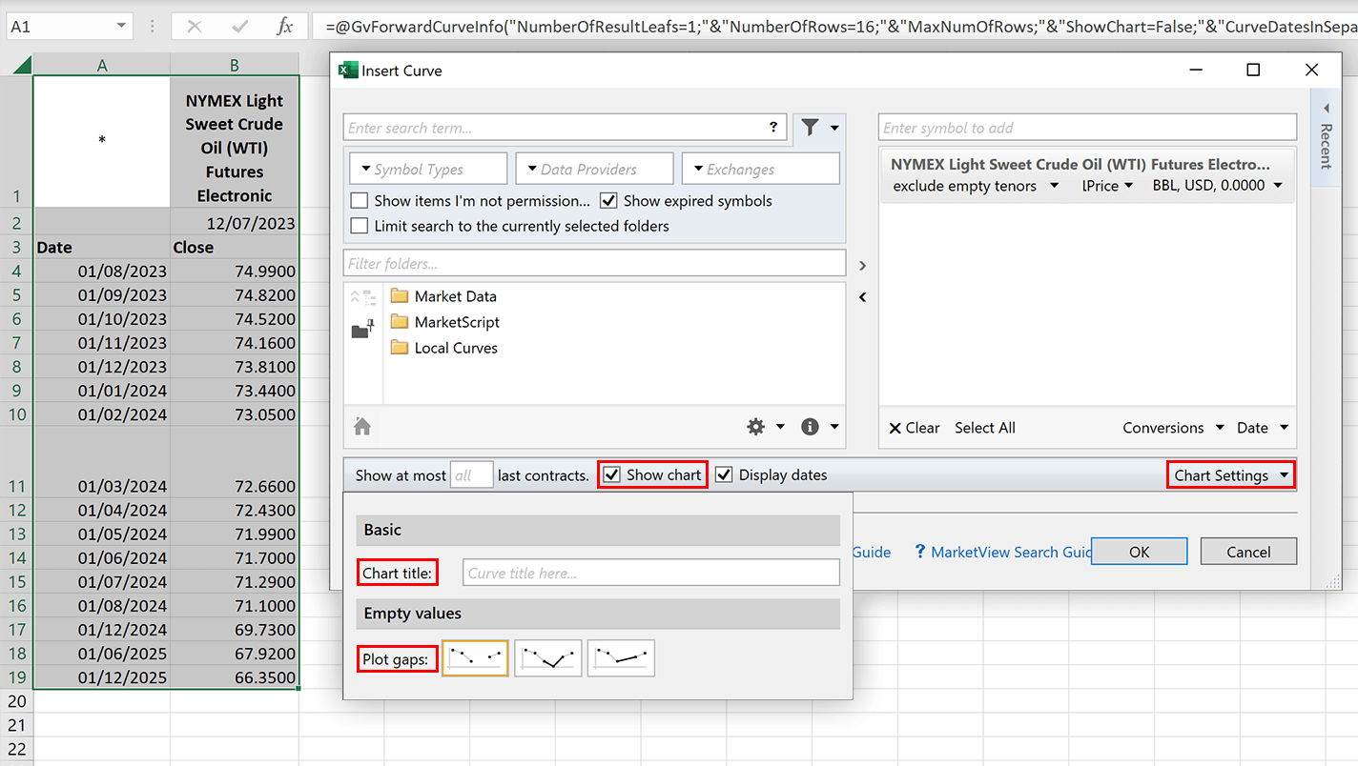Click the home folder icon

[x=362, y=427]
